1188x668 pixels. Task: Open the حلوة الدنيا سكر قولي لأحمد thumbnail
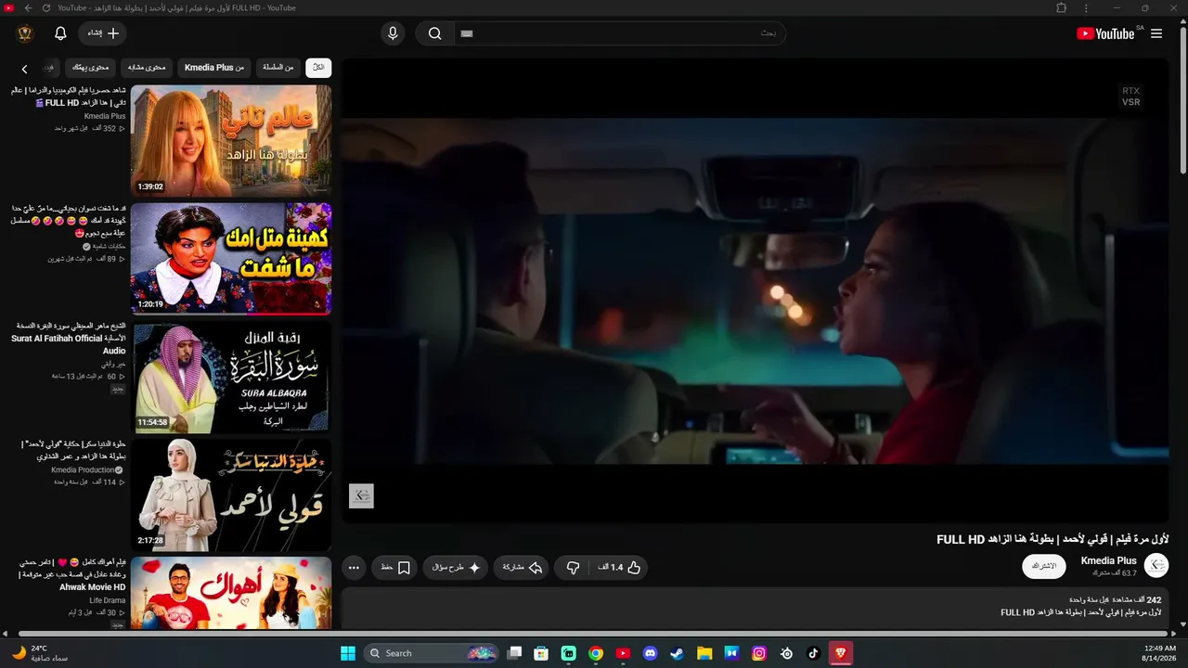tap(231, 495)
